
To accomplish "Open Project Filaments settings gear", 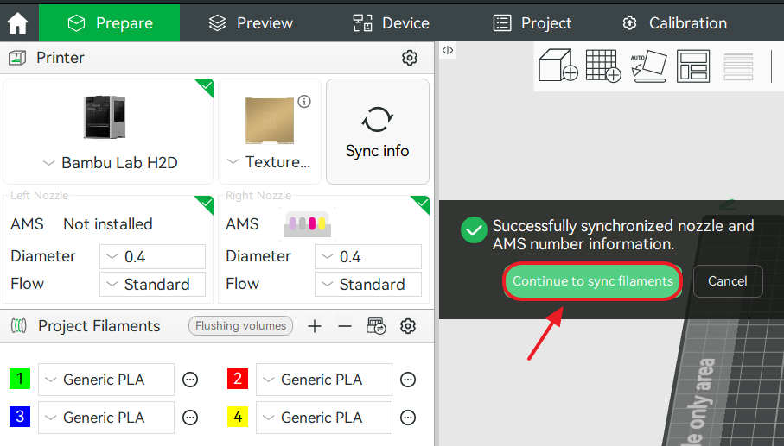I will [408, 326].
